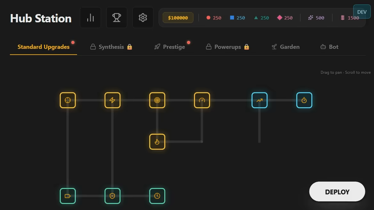The width and height of the screenshot is (374, 210).
Task: Switch to the Garden tab
Action: (285, 47)
